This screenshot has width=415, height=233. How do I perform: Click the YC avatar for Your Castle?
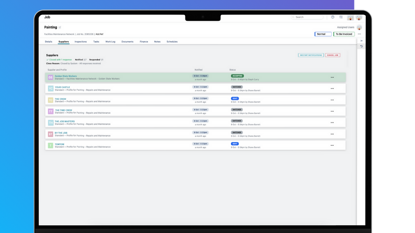(x=50, y=89)
